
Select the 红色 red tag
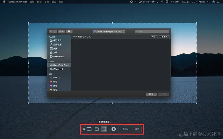(x=59, y=82)
